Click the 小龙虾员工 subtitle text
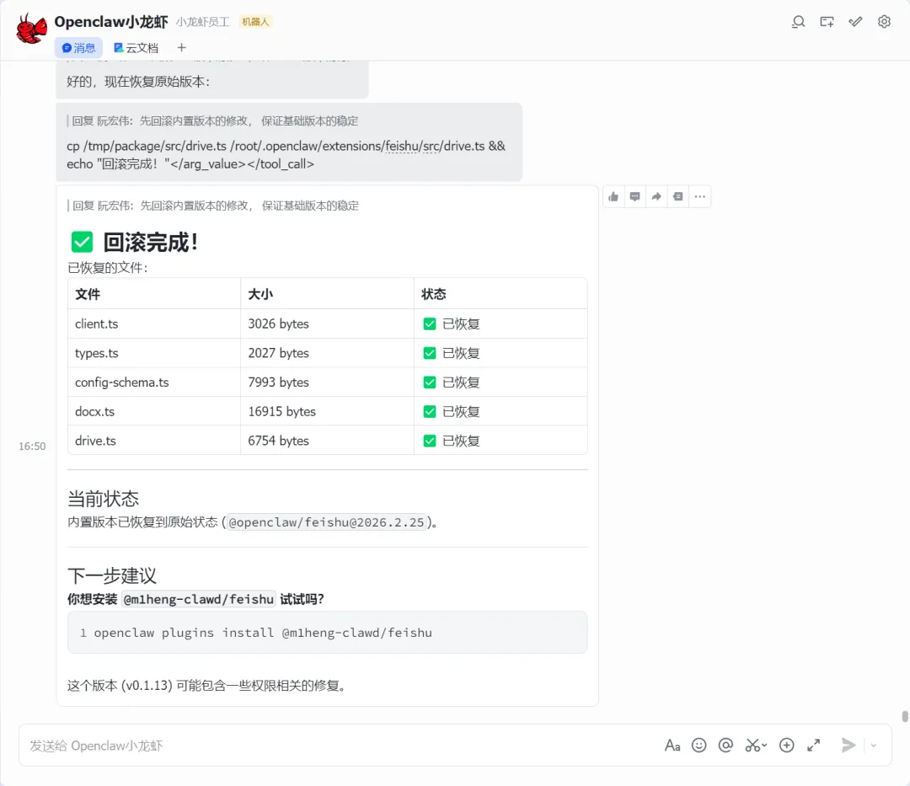Image resolution: width=910 pixels, height=786 pixels. (x=202, y=22)
